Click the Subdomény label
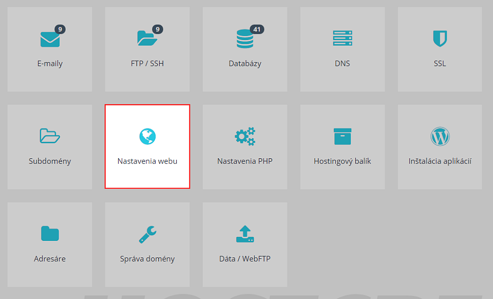The width and height of the screenshot is (493, 299). (50, 161)
